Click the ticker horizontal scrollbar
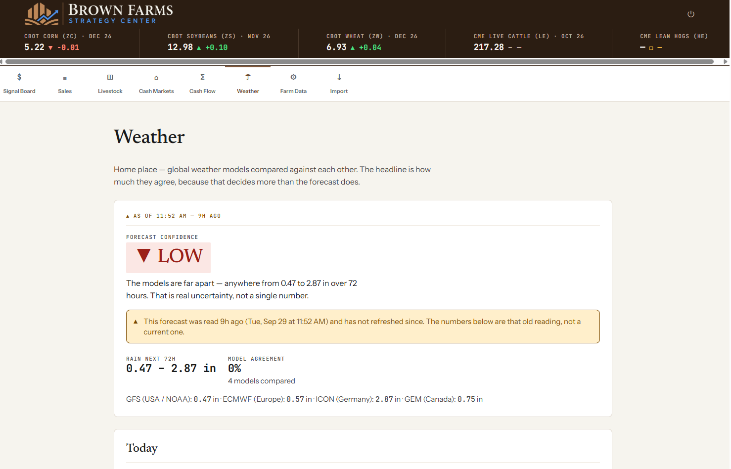Image resolution: width=731 pixels, height=469 pixels. tap(360, 62)
